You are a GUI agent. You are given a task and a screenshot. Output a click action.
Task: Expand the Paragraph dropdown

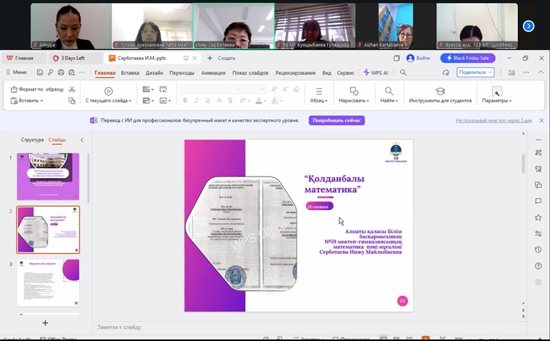pyautogui.click(x=319, y=101)
